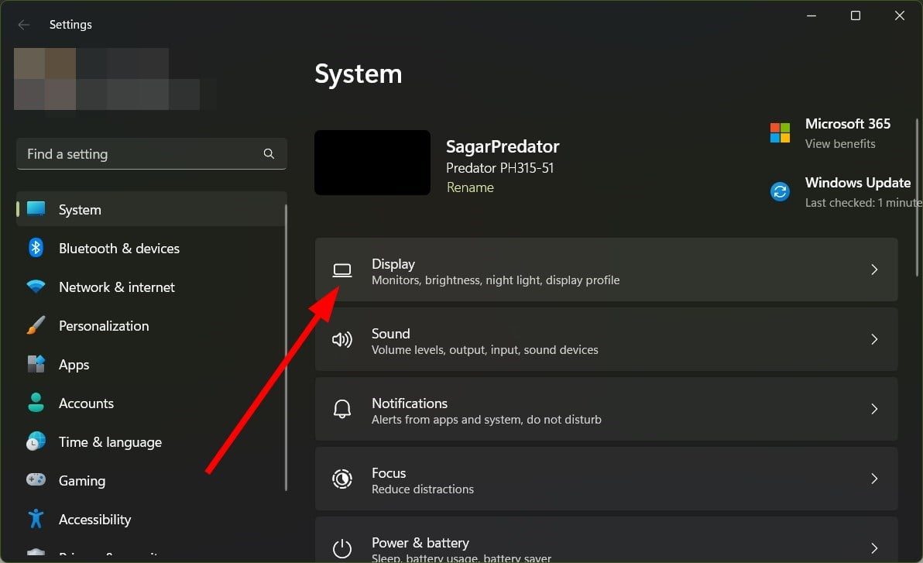This screenshot has height=563, width=923.
Task: Click the Windows Update refresh icon
Action: (779, 191)
